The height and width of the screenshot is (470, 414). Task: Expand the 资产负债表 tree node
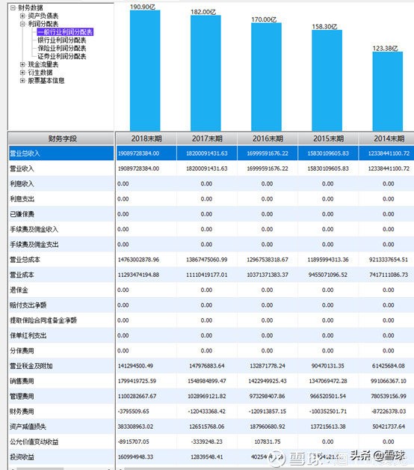[x=22, y=16]
